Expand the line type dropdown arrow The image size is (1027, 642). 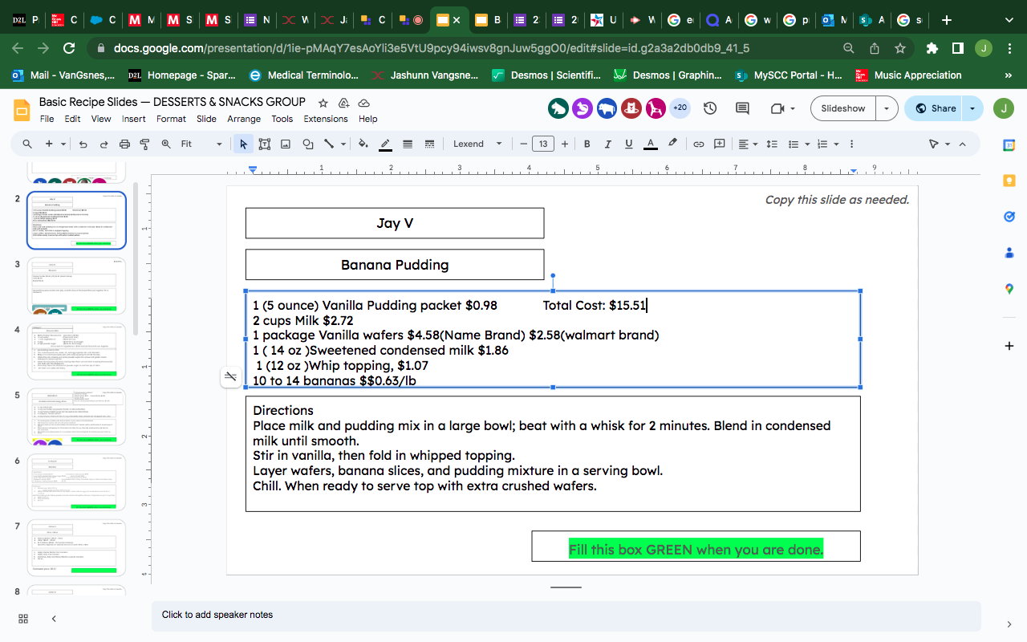[x=343, y=144]
